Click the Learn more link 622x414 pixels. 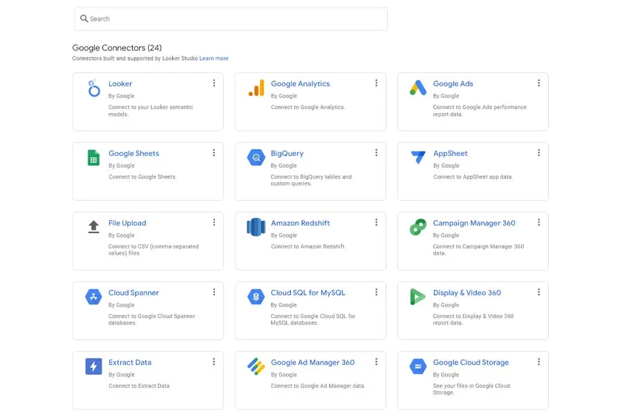[214, 58]
